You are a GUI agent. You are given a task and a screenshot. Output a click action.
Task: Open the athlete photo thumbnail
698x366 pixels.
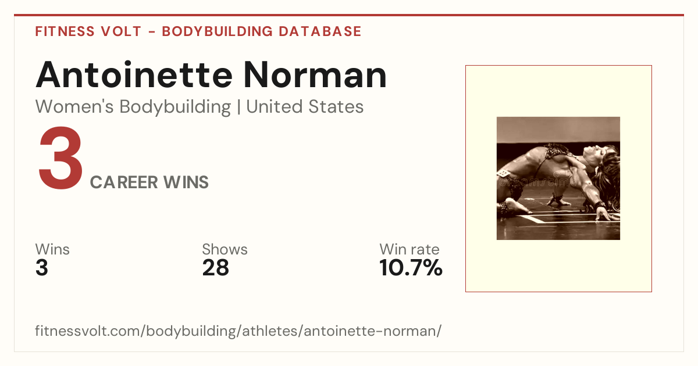click(558, 178)
